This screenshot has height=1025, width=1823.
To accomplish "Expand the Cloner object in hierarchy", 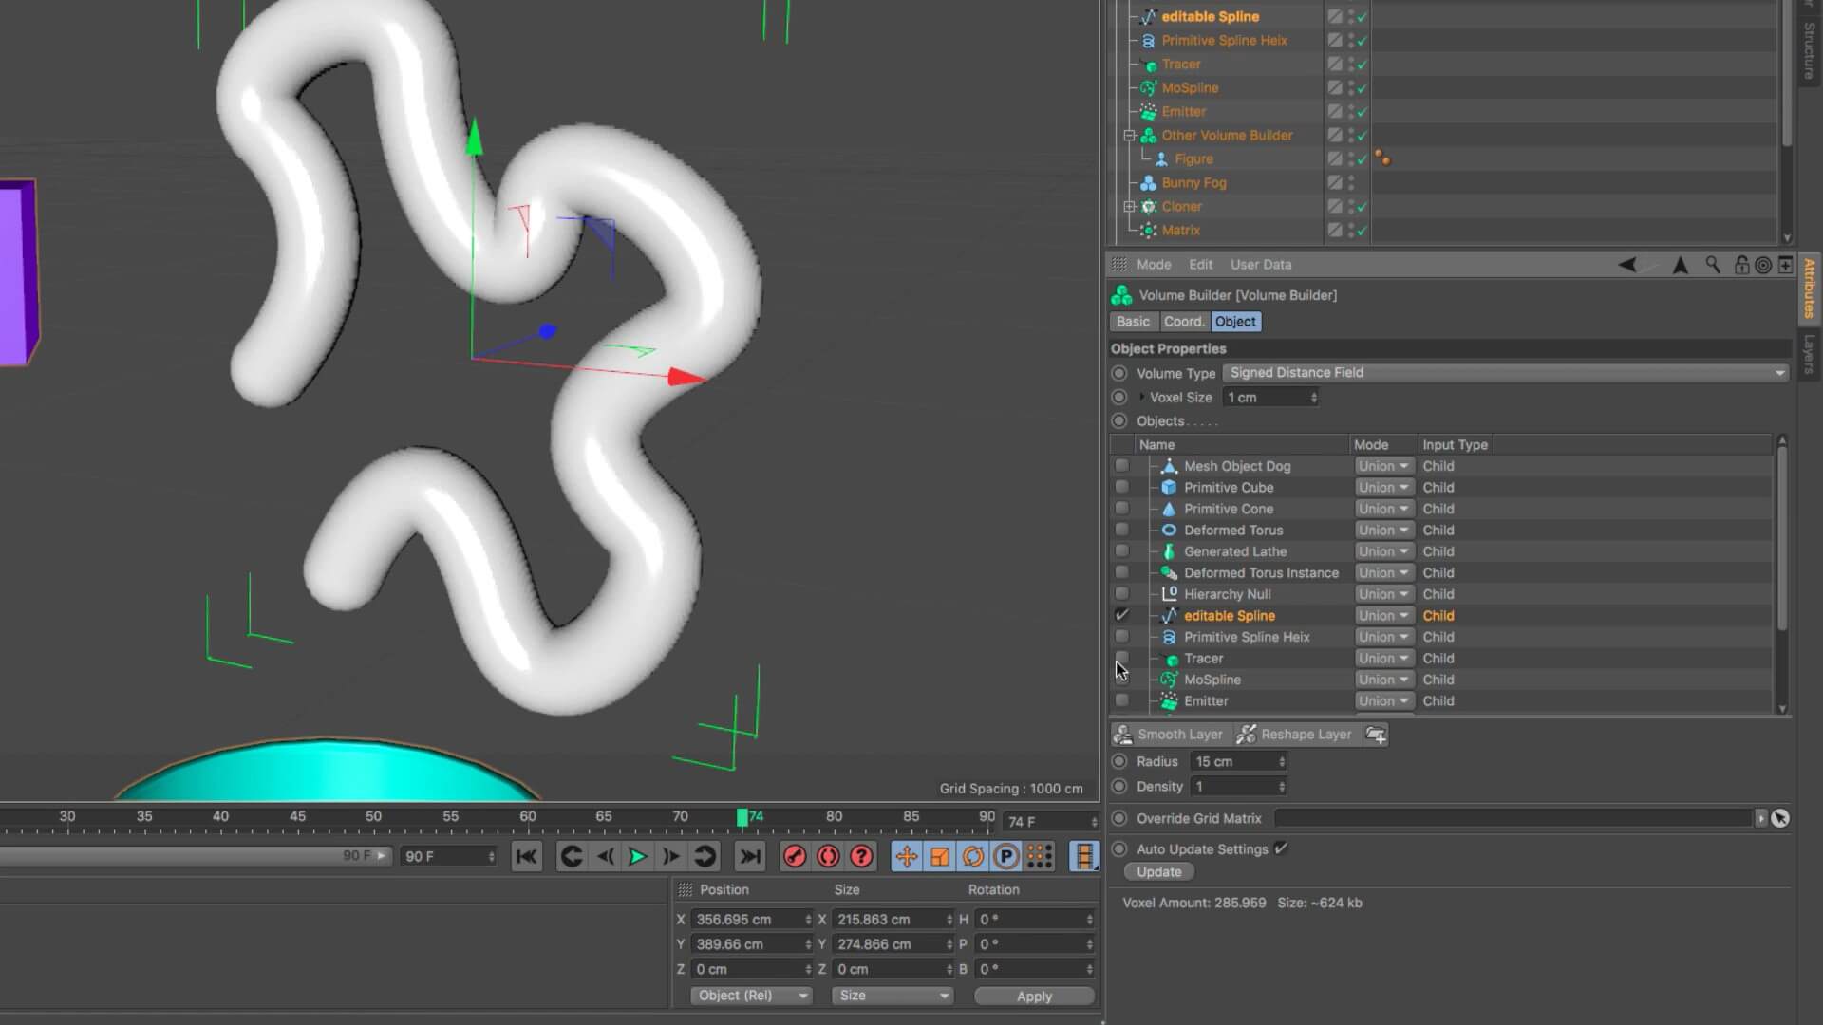I will (1130, 206).
